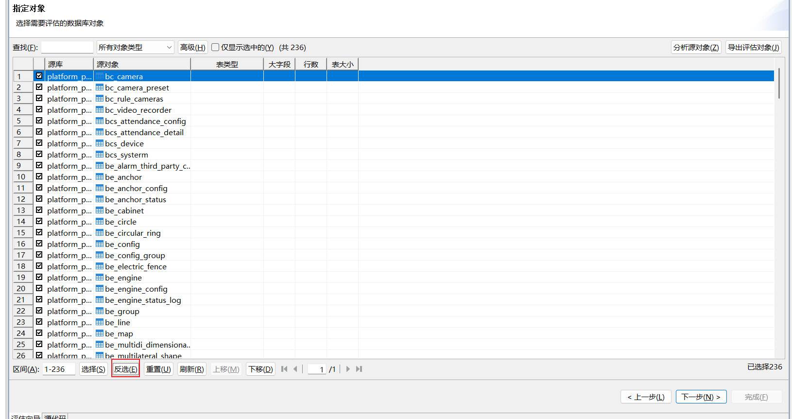The image size is (792, 419).
Task: Click the 源对象 column header
Action: (x=142, y=64)
